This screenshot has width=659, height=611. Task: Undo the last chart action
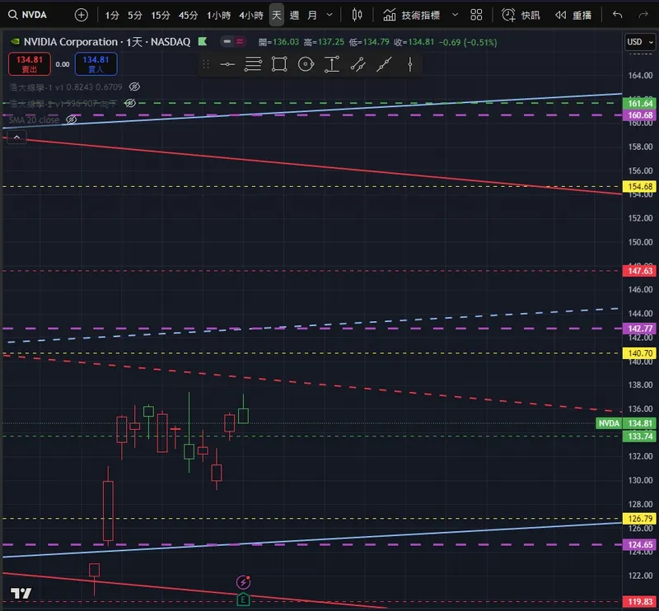click(x=617, y=15)
